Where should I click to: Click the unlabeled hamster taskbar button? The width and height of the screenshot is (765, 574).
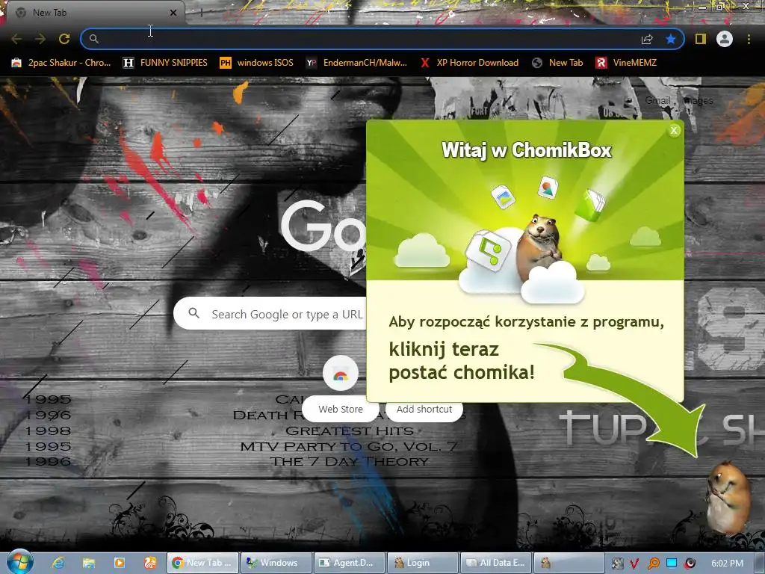pyautogui.click(x=569, y=563)
